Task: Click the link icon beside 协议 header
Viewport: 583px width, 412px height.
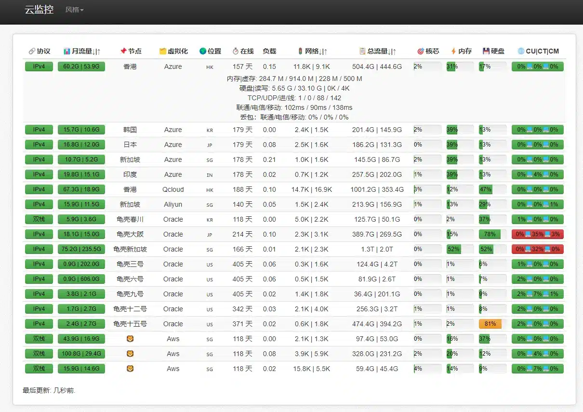Action: [x=32, y=51]
